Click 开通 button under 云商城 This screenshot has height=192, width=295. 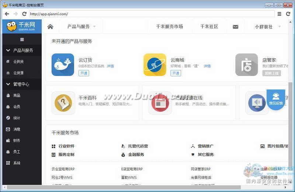click(176, 73)
